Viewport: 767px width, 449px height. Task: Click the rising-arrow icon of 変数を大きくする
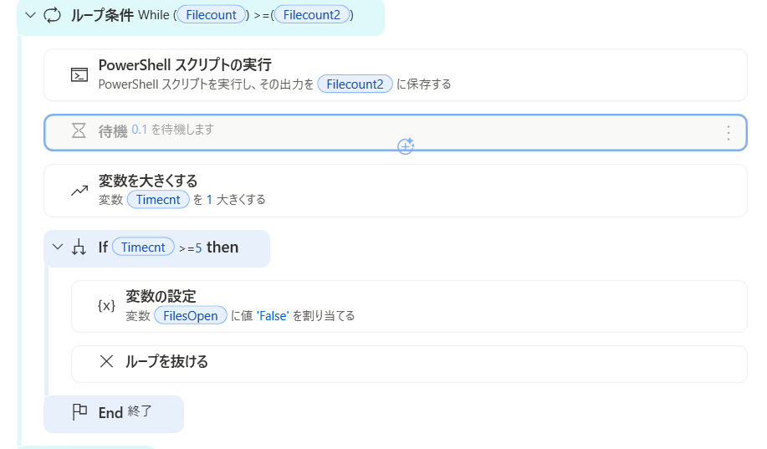click(x=79, y=191)
